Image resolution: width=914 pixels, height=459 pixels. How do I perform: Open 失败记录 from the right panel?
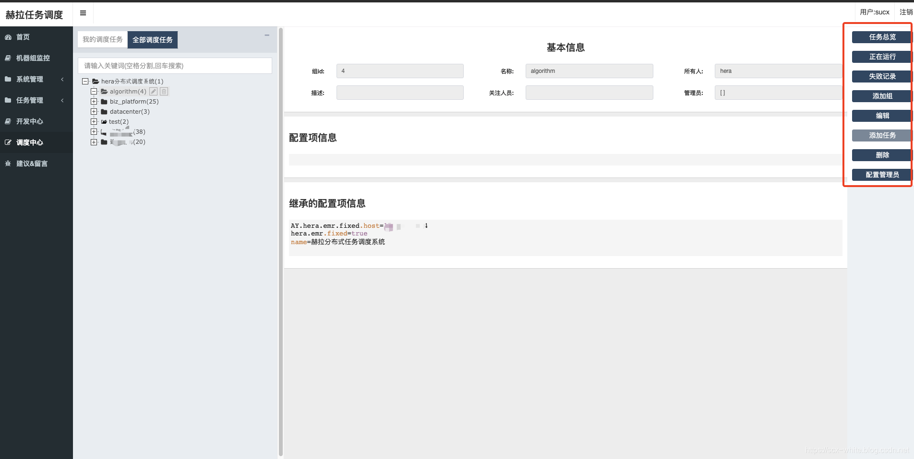point(881,76)
